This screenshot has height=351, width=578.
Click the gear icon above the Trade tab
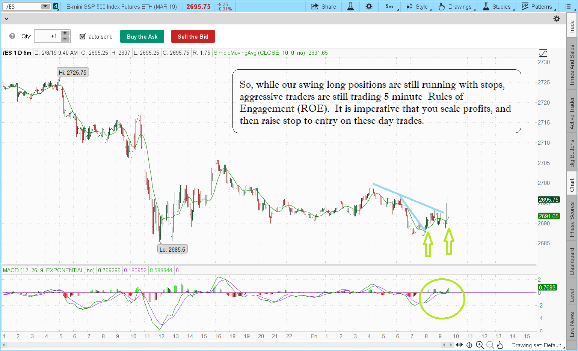[557, 19]
